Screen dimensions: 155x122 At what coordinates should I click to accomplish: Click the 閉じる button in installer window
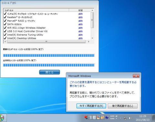(49, 72)
